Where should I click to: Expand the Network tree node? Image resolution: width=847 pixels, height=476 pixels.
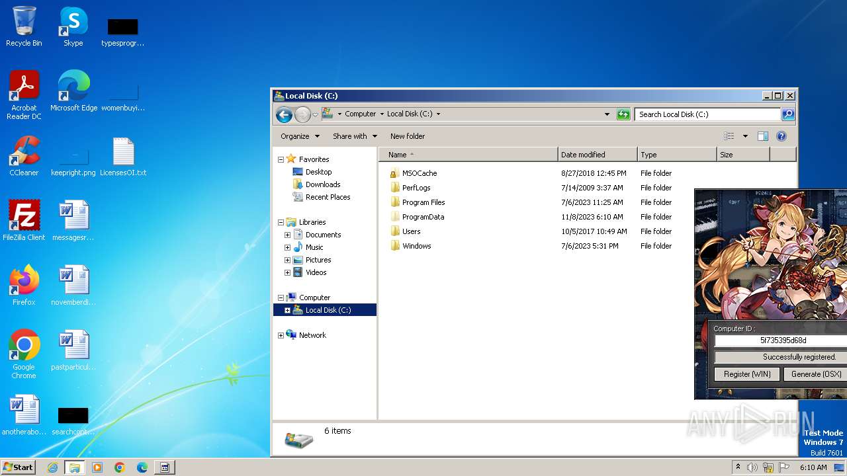tap(281, 336)
